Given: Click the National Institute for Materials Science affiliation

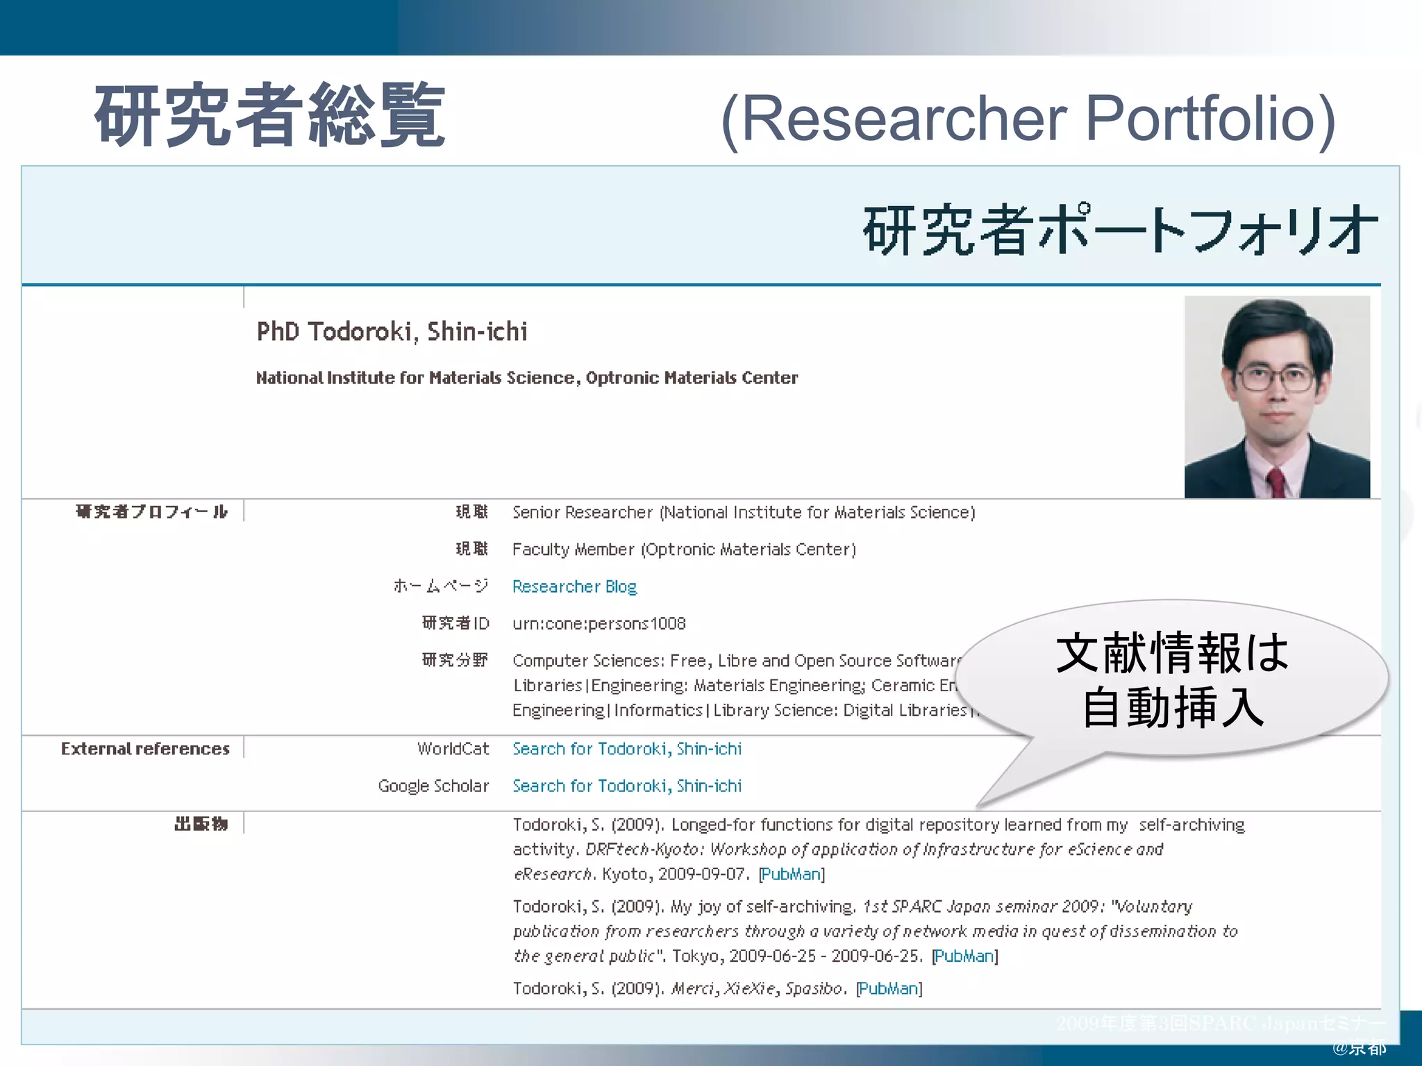Looking at the screenshot, I should tap(527, 378).
